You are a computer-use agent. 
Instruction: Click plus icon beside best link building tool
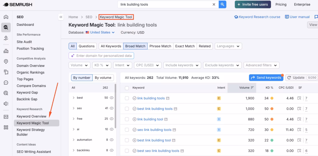(134, 140)
